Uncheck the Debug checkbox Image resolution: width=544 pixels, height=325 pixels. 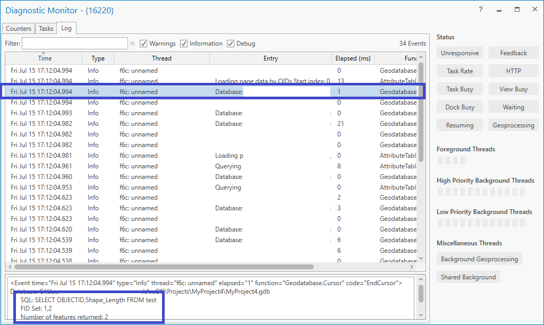[230, 44]
